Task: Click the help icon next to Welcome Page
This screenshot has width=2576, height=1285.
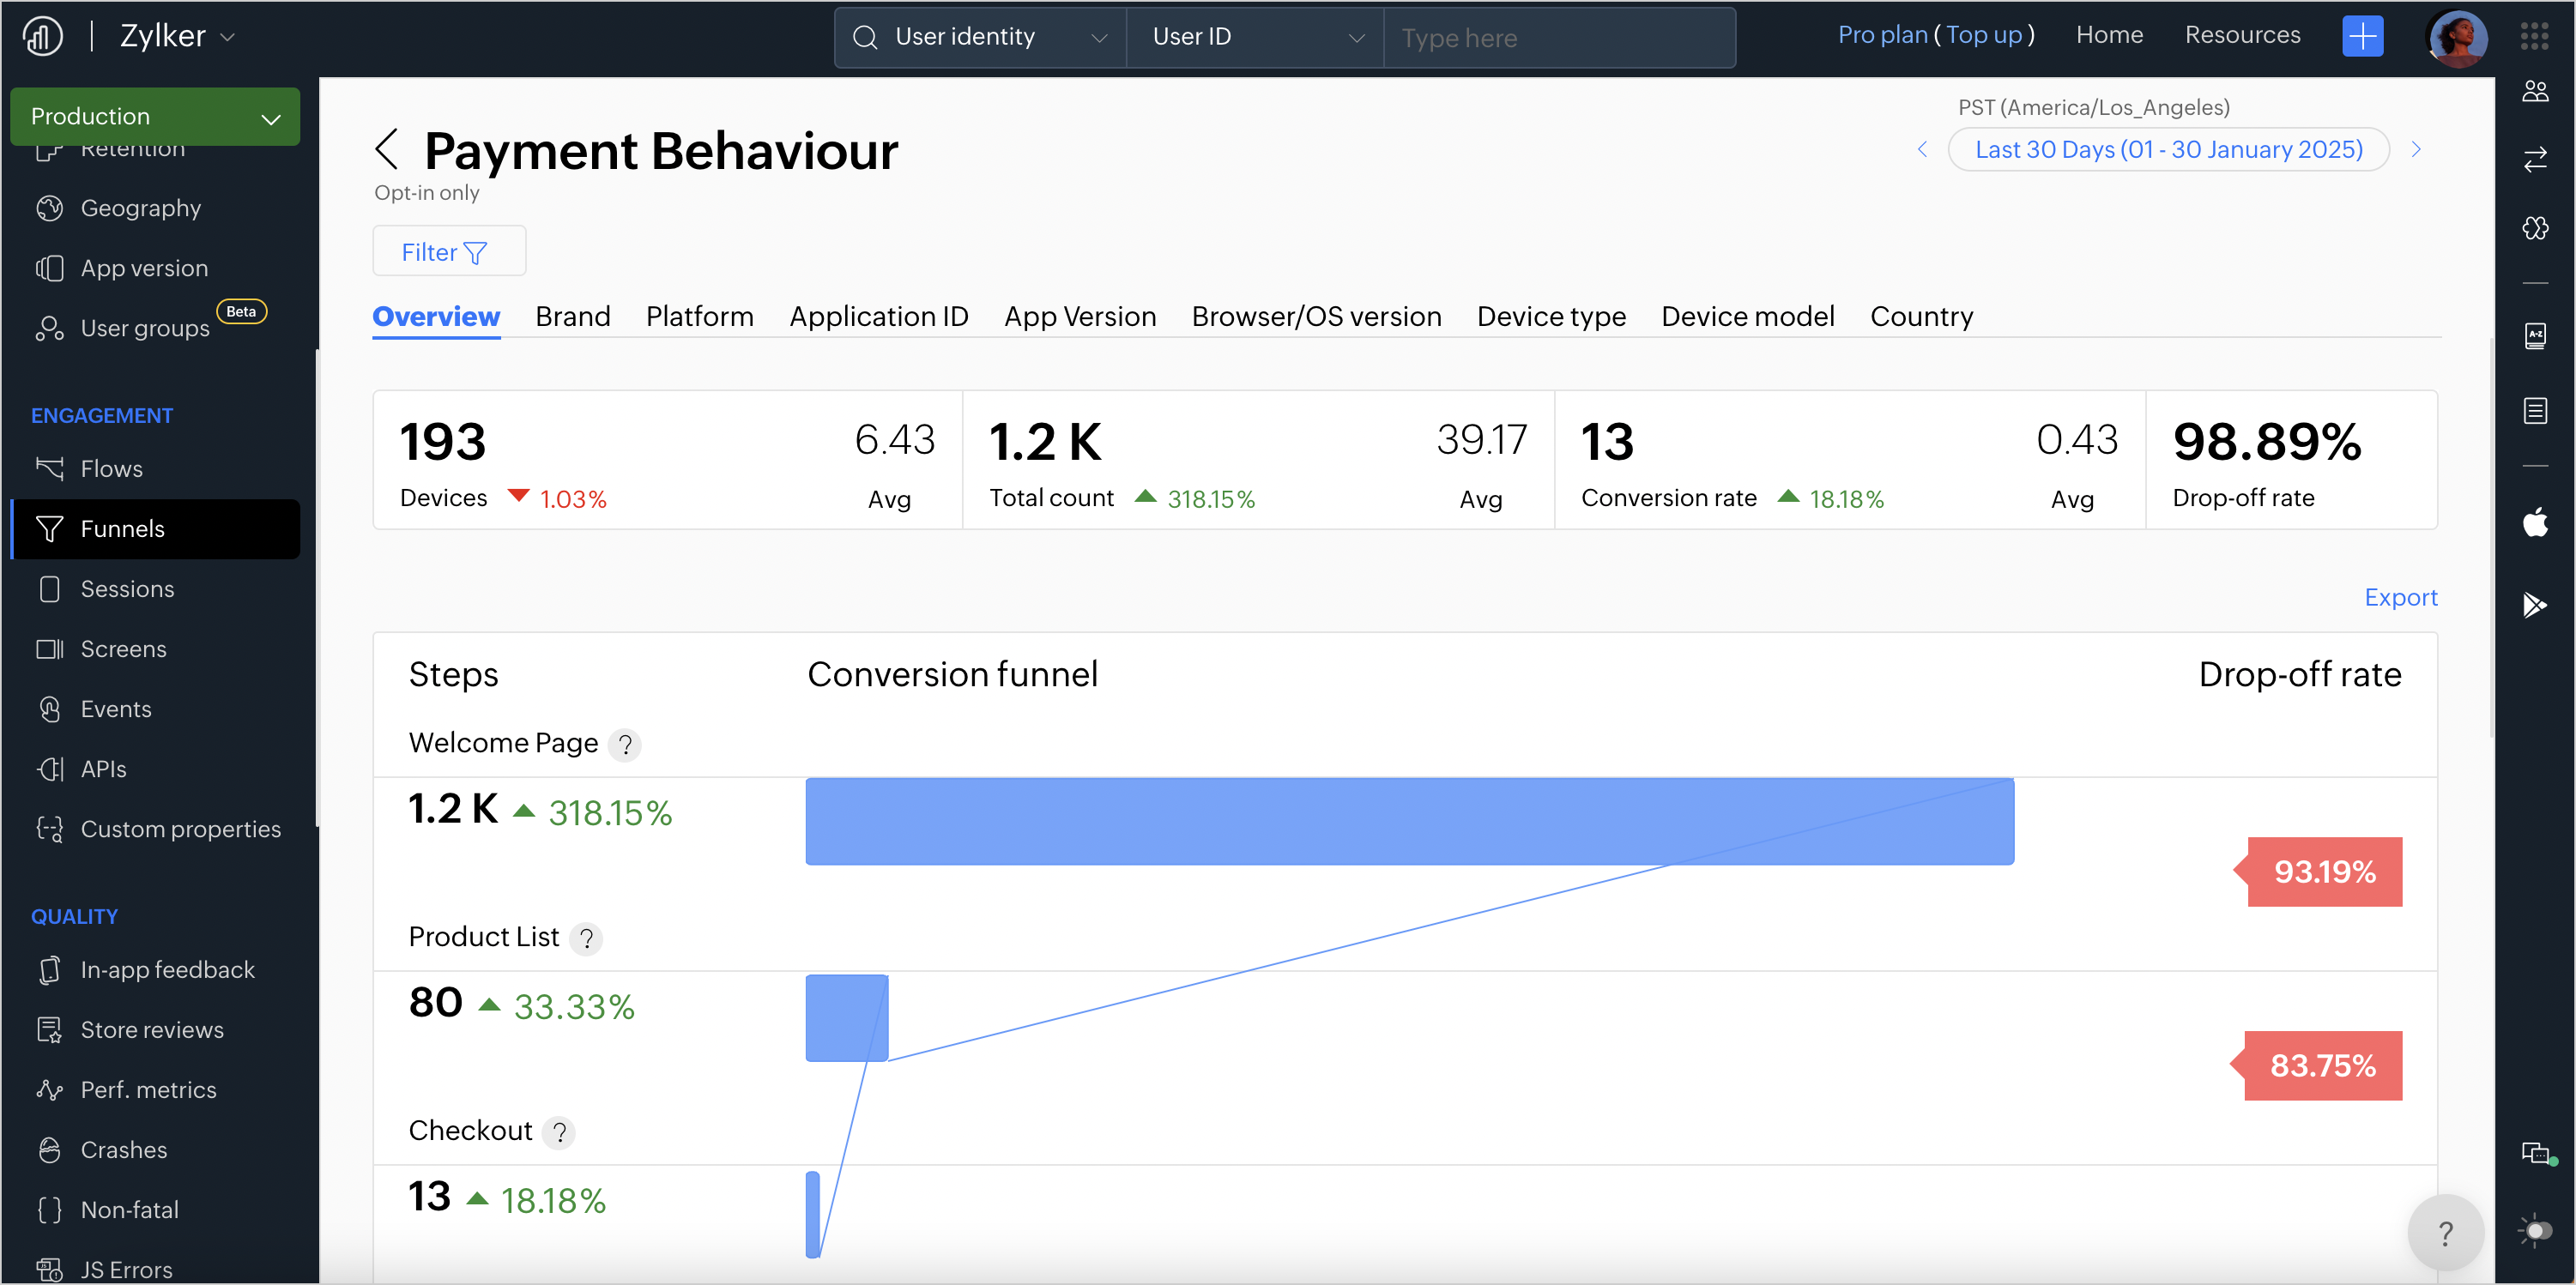Action: click(625, 744)
